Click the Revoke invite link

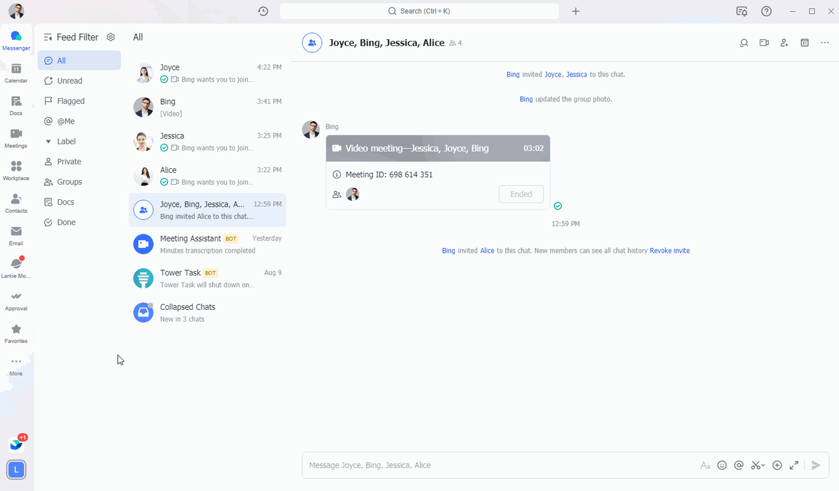pos(669,251)
